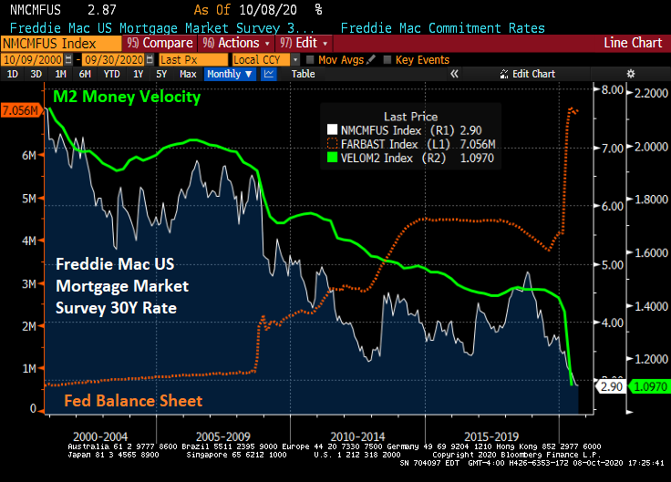The width and height of the screenshot is (671, 482).
Task: Click the 7.056M left axis value tag
Action: pos(21,111)
